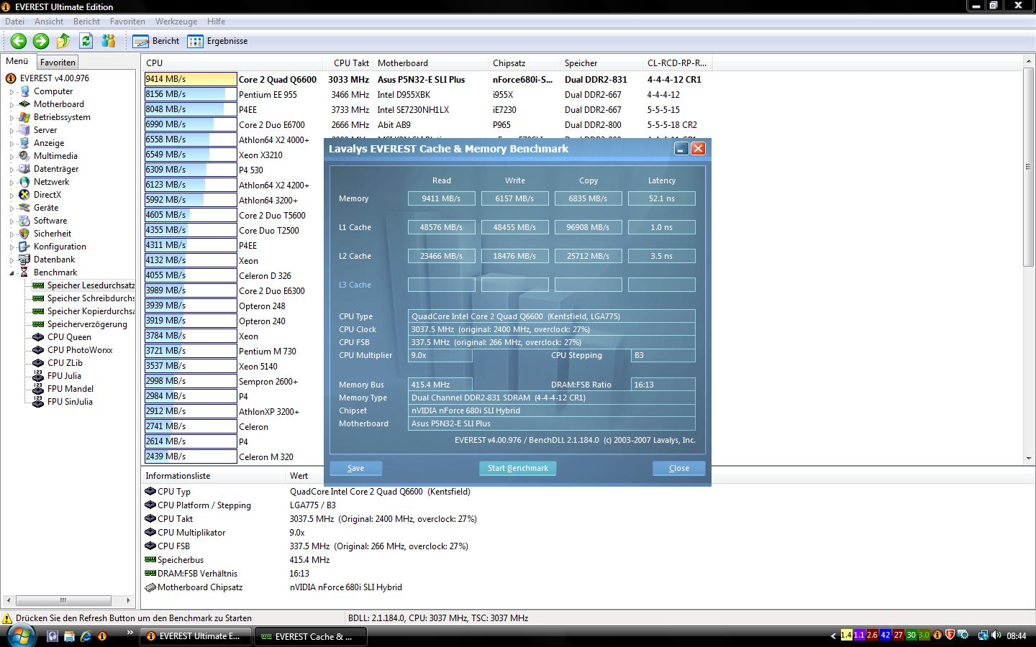The width and height of the screenshot is (1036, 647).
Task: Click the Software icon in tree
Action: 24,221
